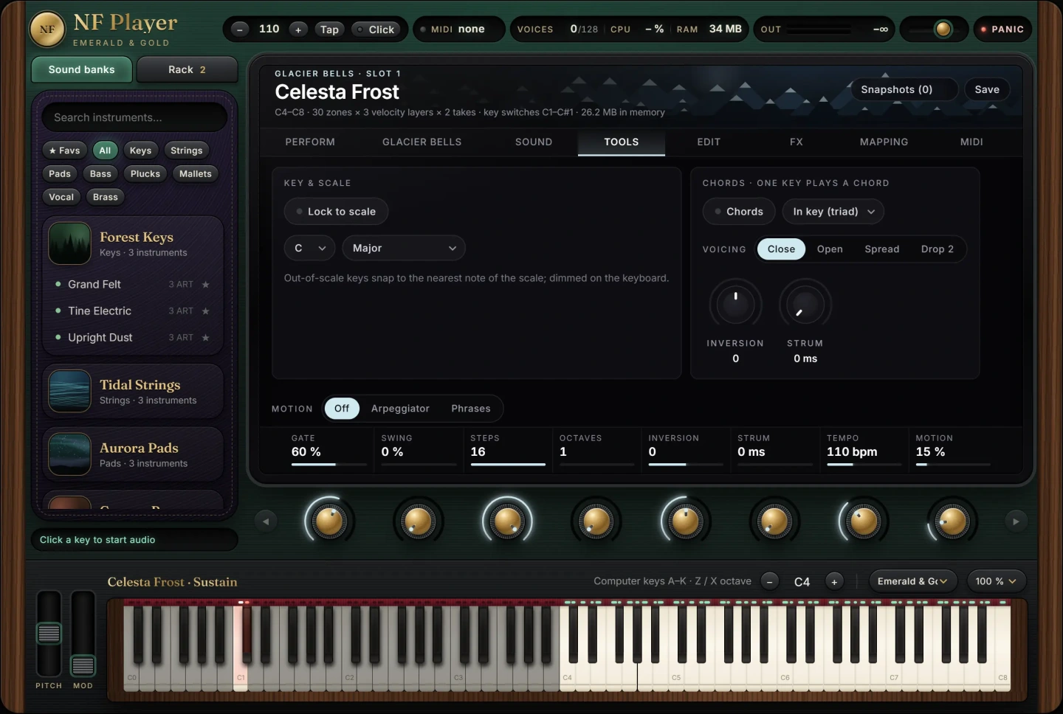Click the Inversion knob in Chords panel

coord(735,304)
